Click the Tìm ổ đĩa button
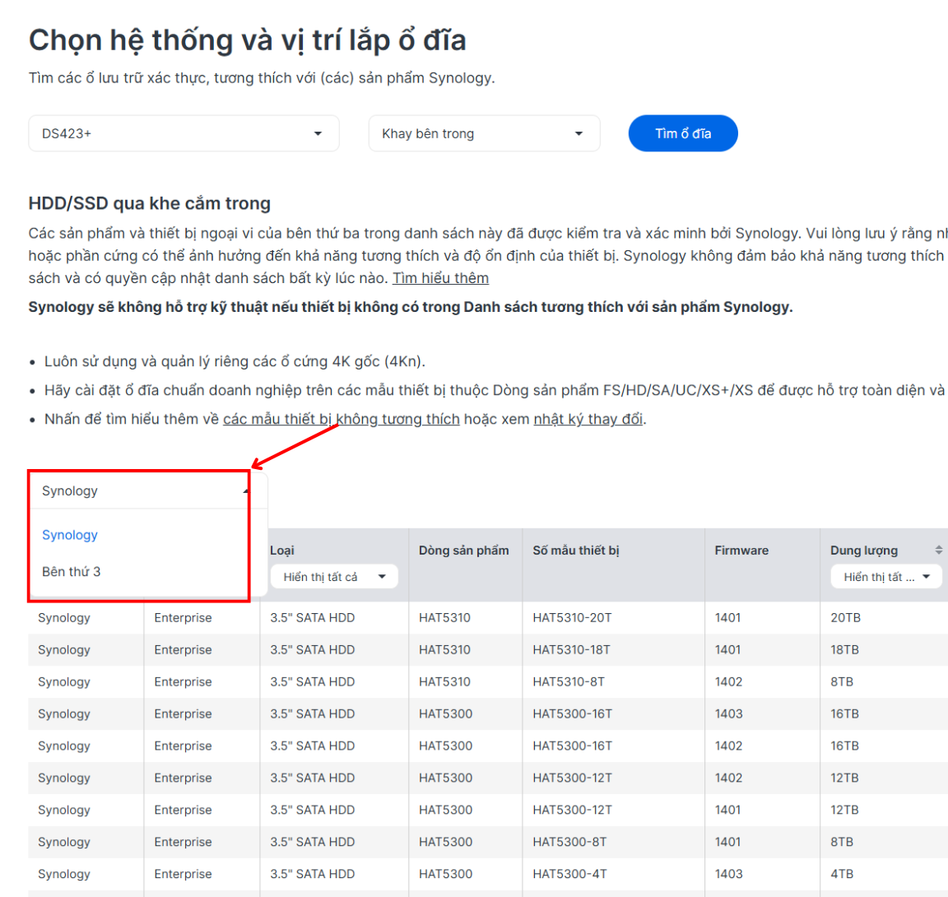 coord(683,133)
